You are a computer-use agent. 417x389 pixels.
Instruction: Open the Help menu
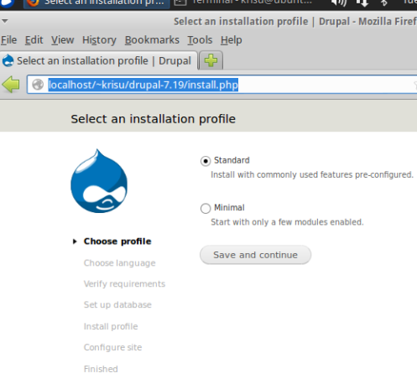tap(232, 40)
